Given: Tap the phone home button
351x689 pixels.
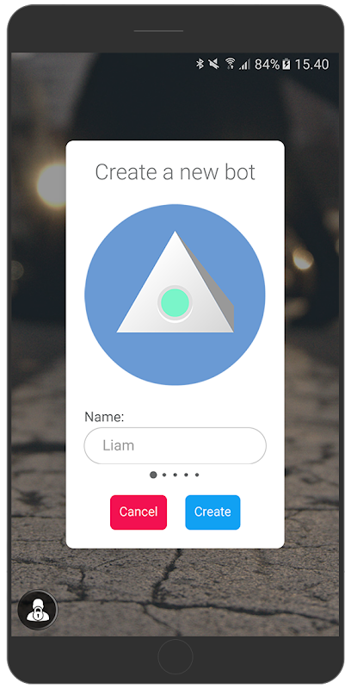Looking at the screenshot, I should coord(175,656).
